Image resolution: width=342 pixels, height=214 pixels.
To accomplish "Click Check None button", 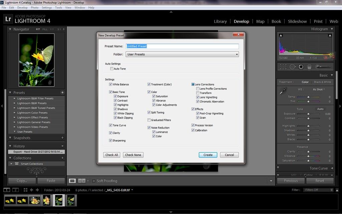I will [x=133, y=155].
